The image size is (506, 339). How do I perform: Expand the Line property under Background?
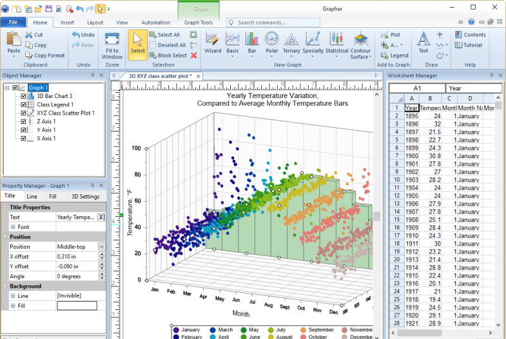click(x=13, y=296)
